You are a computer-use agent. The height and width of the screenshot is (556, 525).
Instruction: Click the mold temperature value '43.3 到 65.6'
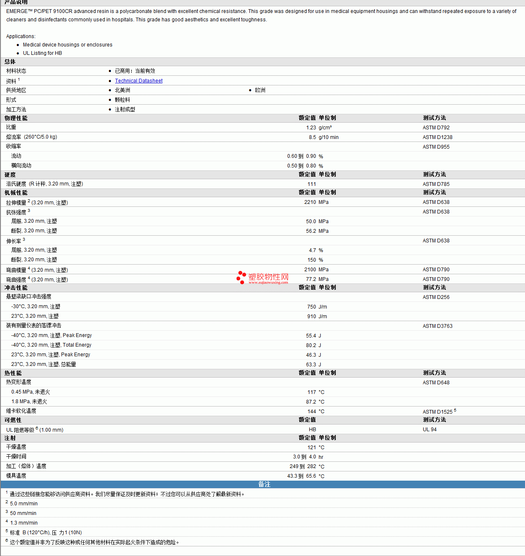pyautogui.click(x=301, y=476)
